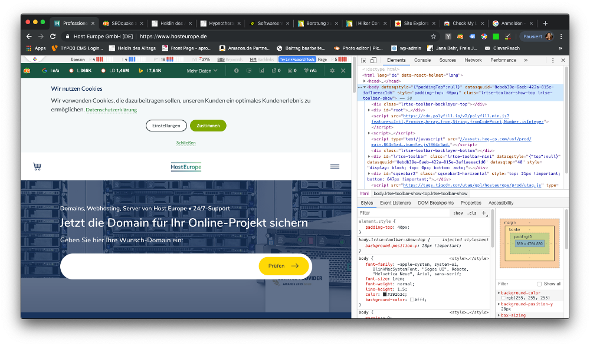The height and width of the screenshot is (346, 590).
Task: Click the shopping cart icon
Action: tap(37, 167)
